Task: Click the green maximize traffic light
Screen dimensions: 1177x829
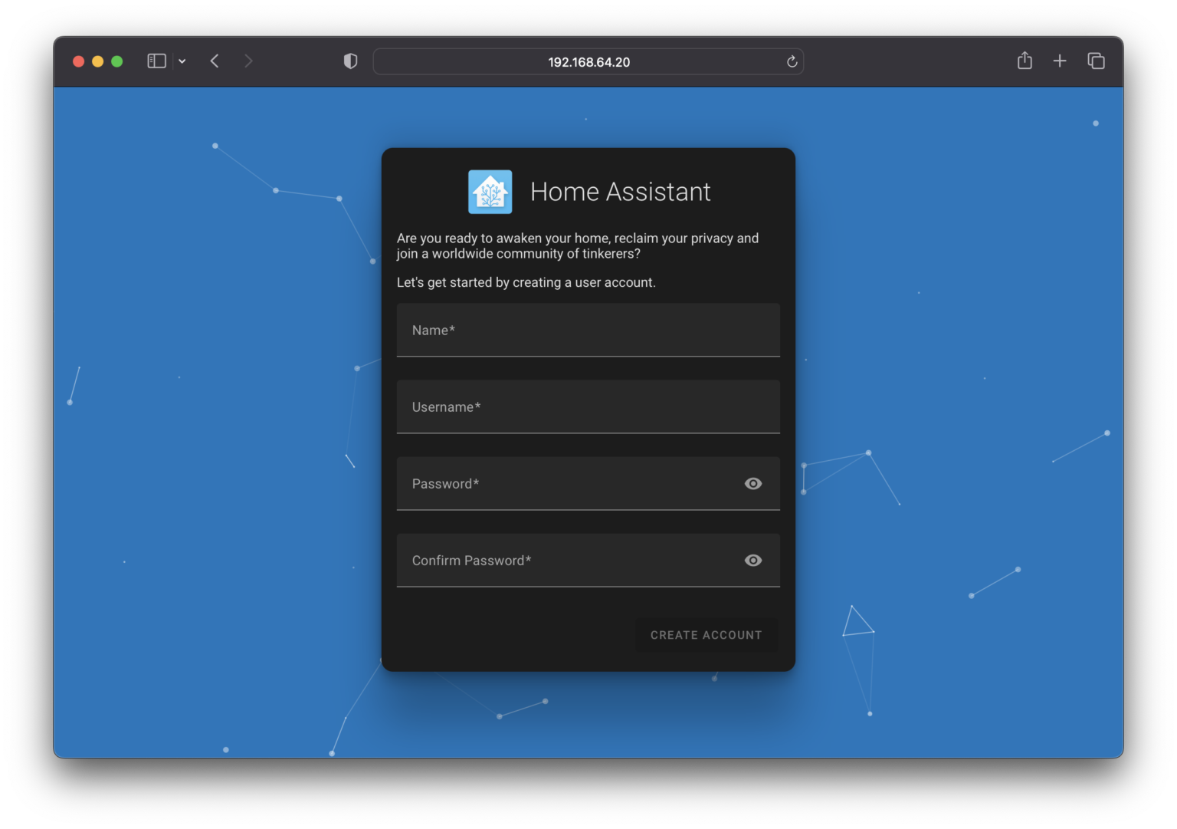Action: tap(116, 61)
